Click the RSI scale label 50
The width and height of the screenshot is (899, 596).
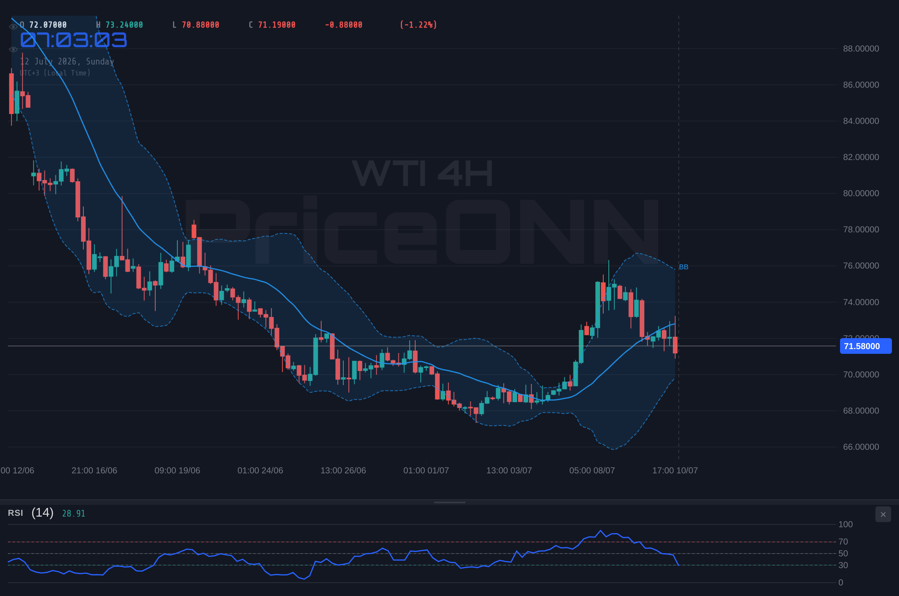843,554
